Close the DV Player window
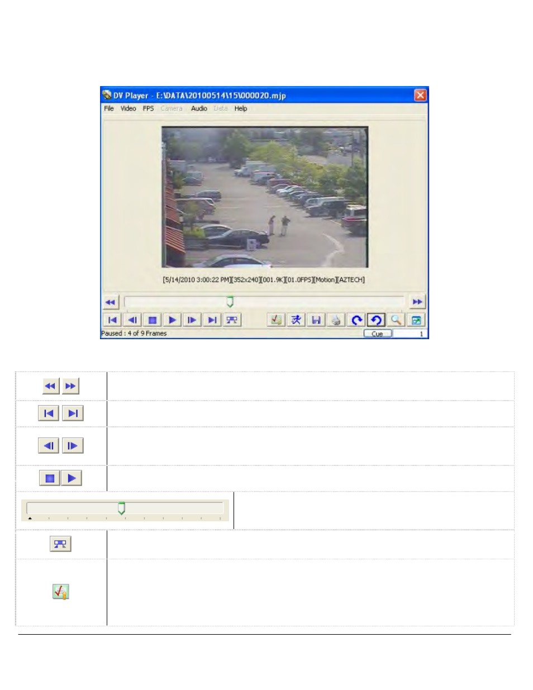Screen dimensions: 533x690 [420, 95]
